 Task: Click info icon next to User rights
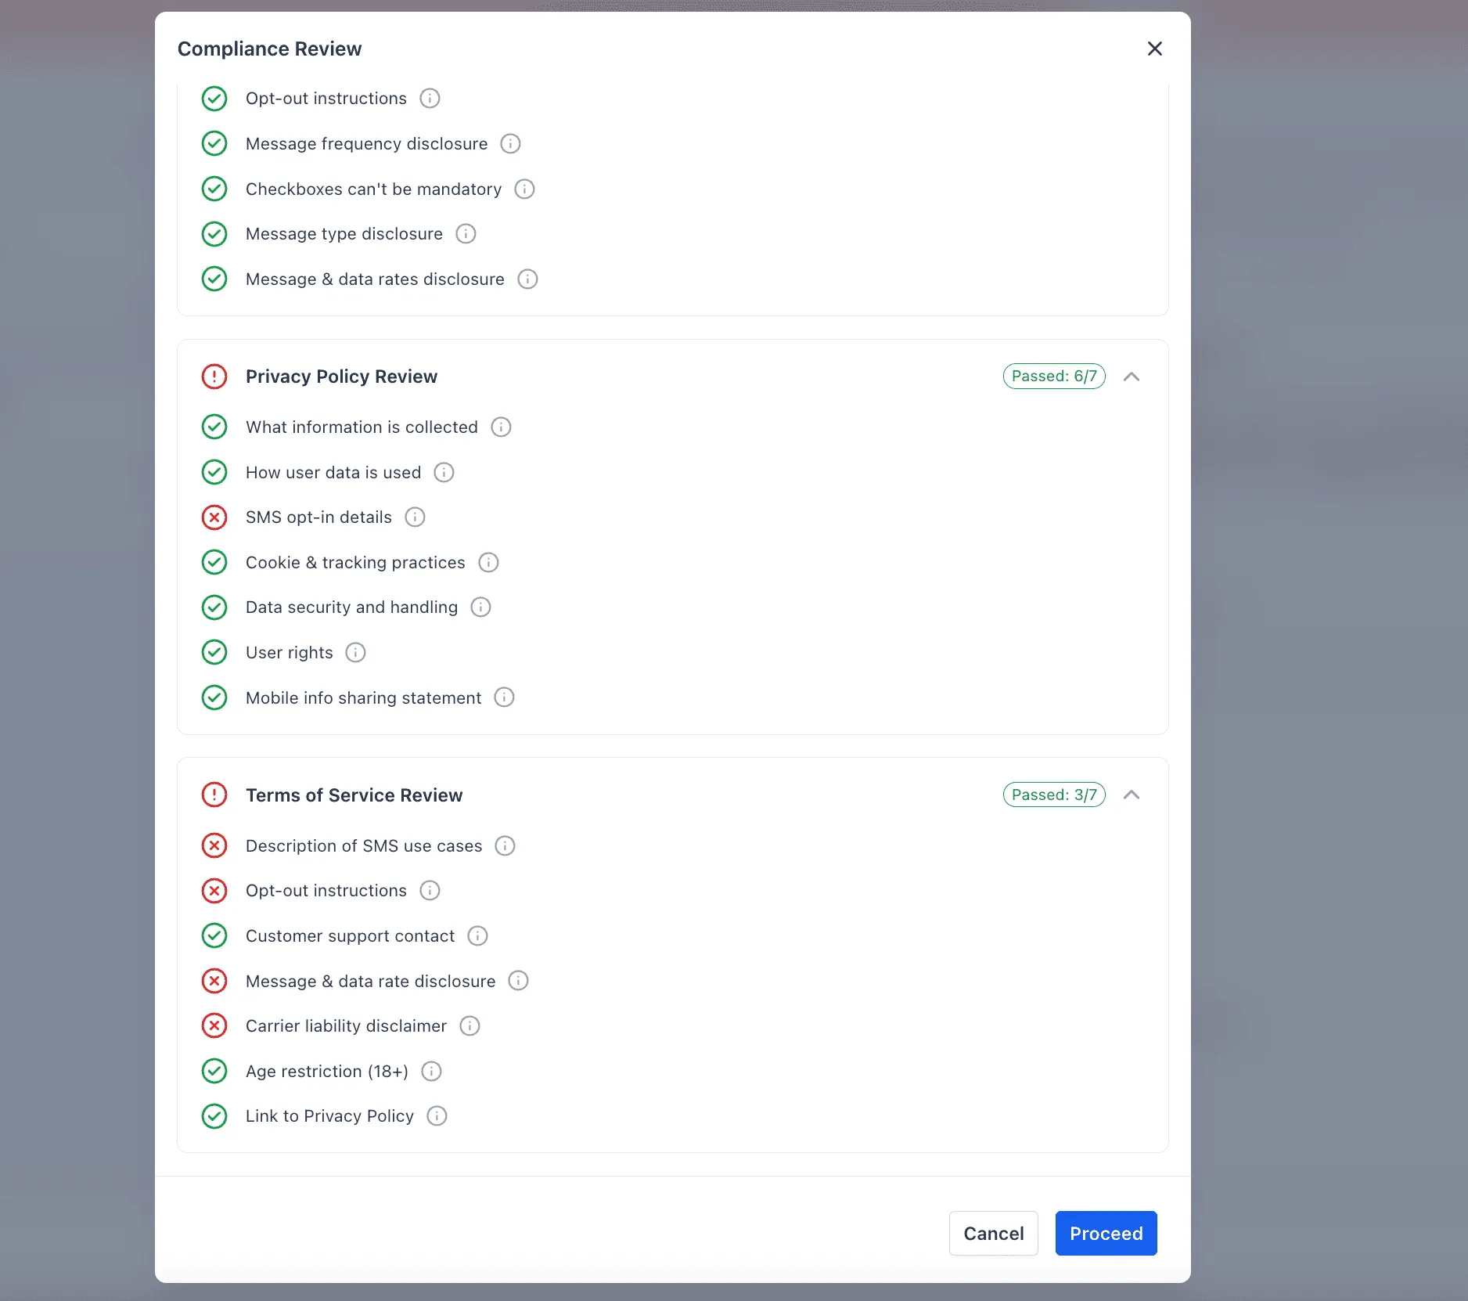355,653
